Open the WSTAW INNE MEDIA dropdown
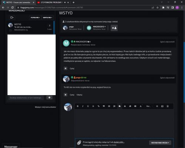The width and height of the screenshot is (185, 148). coord(160,143)
